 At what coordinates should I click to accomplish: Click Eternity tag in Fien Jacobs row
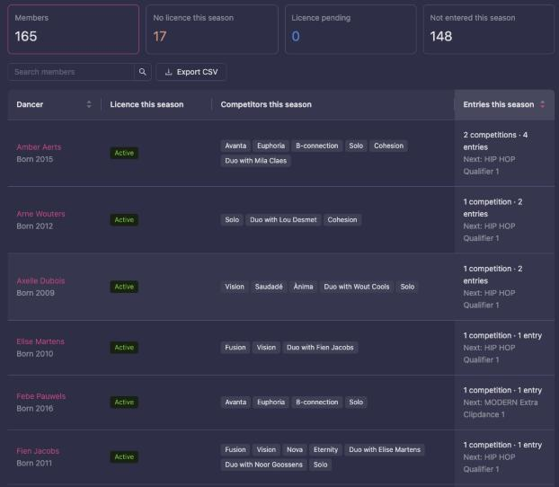pyautogui.click(x=325, y=450)
